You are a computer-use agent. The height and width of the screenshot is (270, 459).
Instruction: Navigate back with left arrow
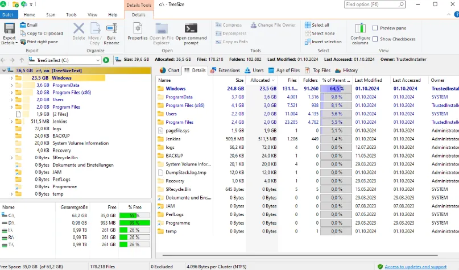(x=3, y=60)
